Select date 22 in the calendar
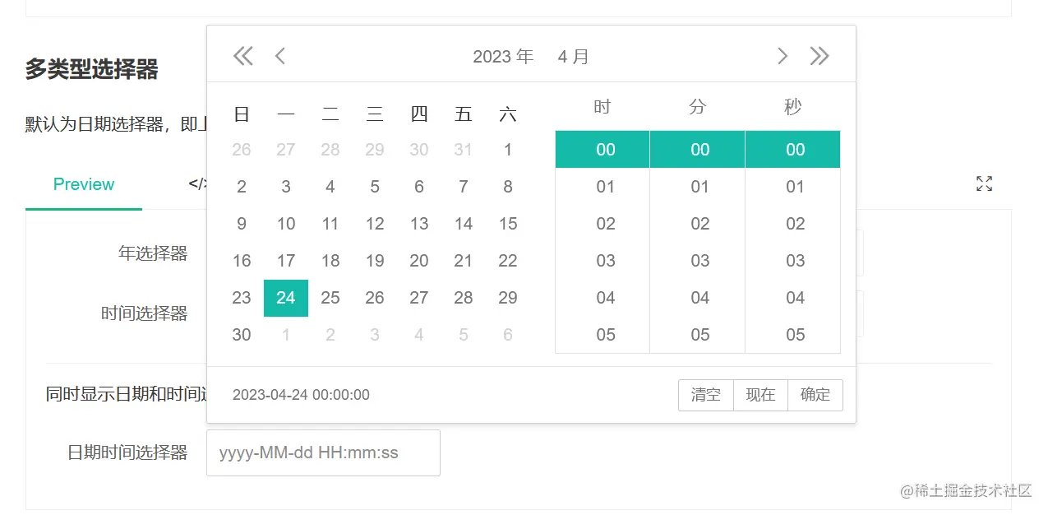Viewport: 1048px width, 515px height. (508, 261)
